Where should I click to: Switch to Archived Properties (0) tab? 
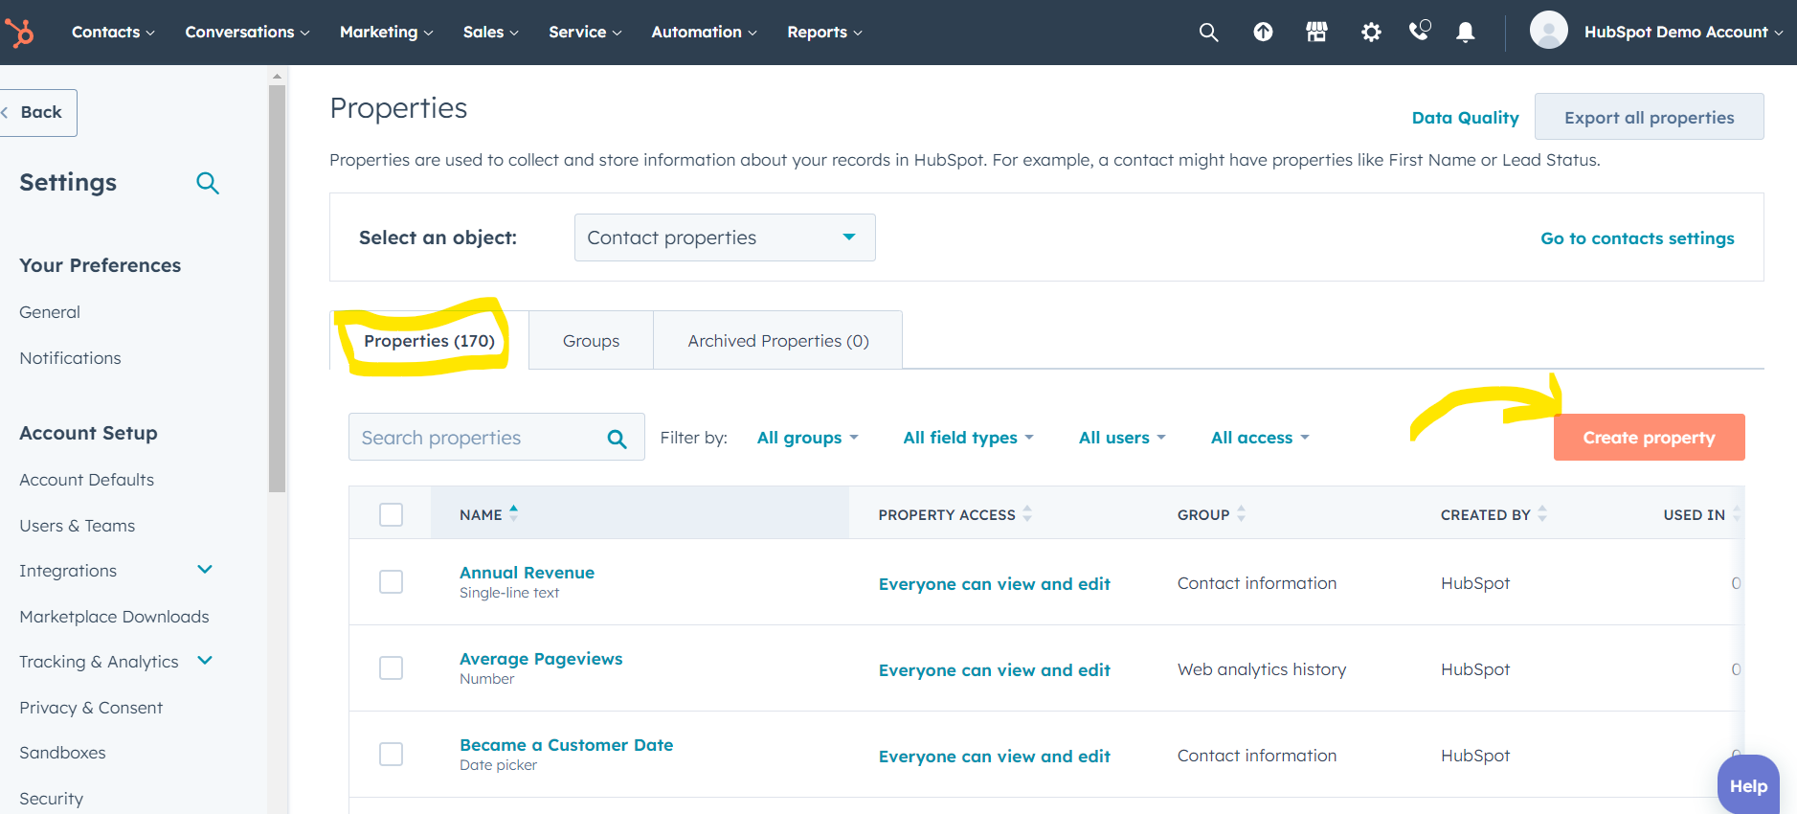click(778, 341)
